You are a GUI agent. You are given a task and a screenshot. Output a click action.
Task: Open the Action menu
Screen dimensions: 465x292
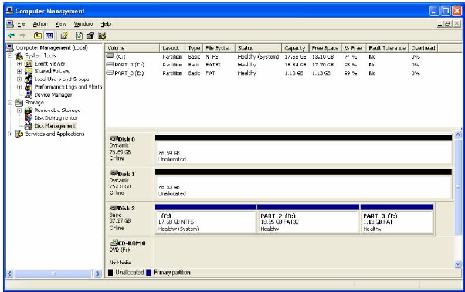40,24
